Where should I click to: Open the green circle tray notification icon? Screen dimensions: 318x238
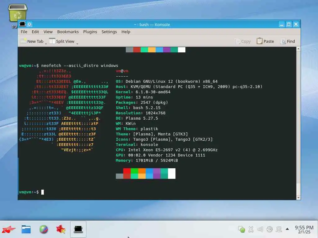(242, 229)
